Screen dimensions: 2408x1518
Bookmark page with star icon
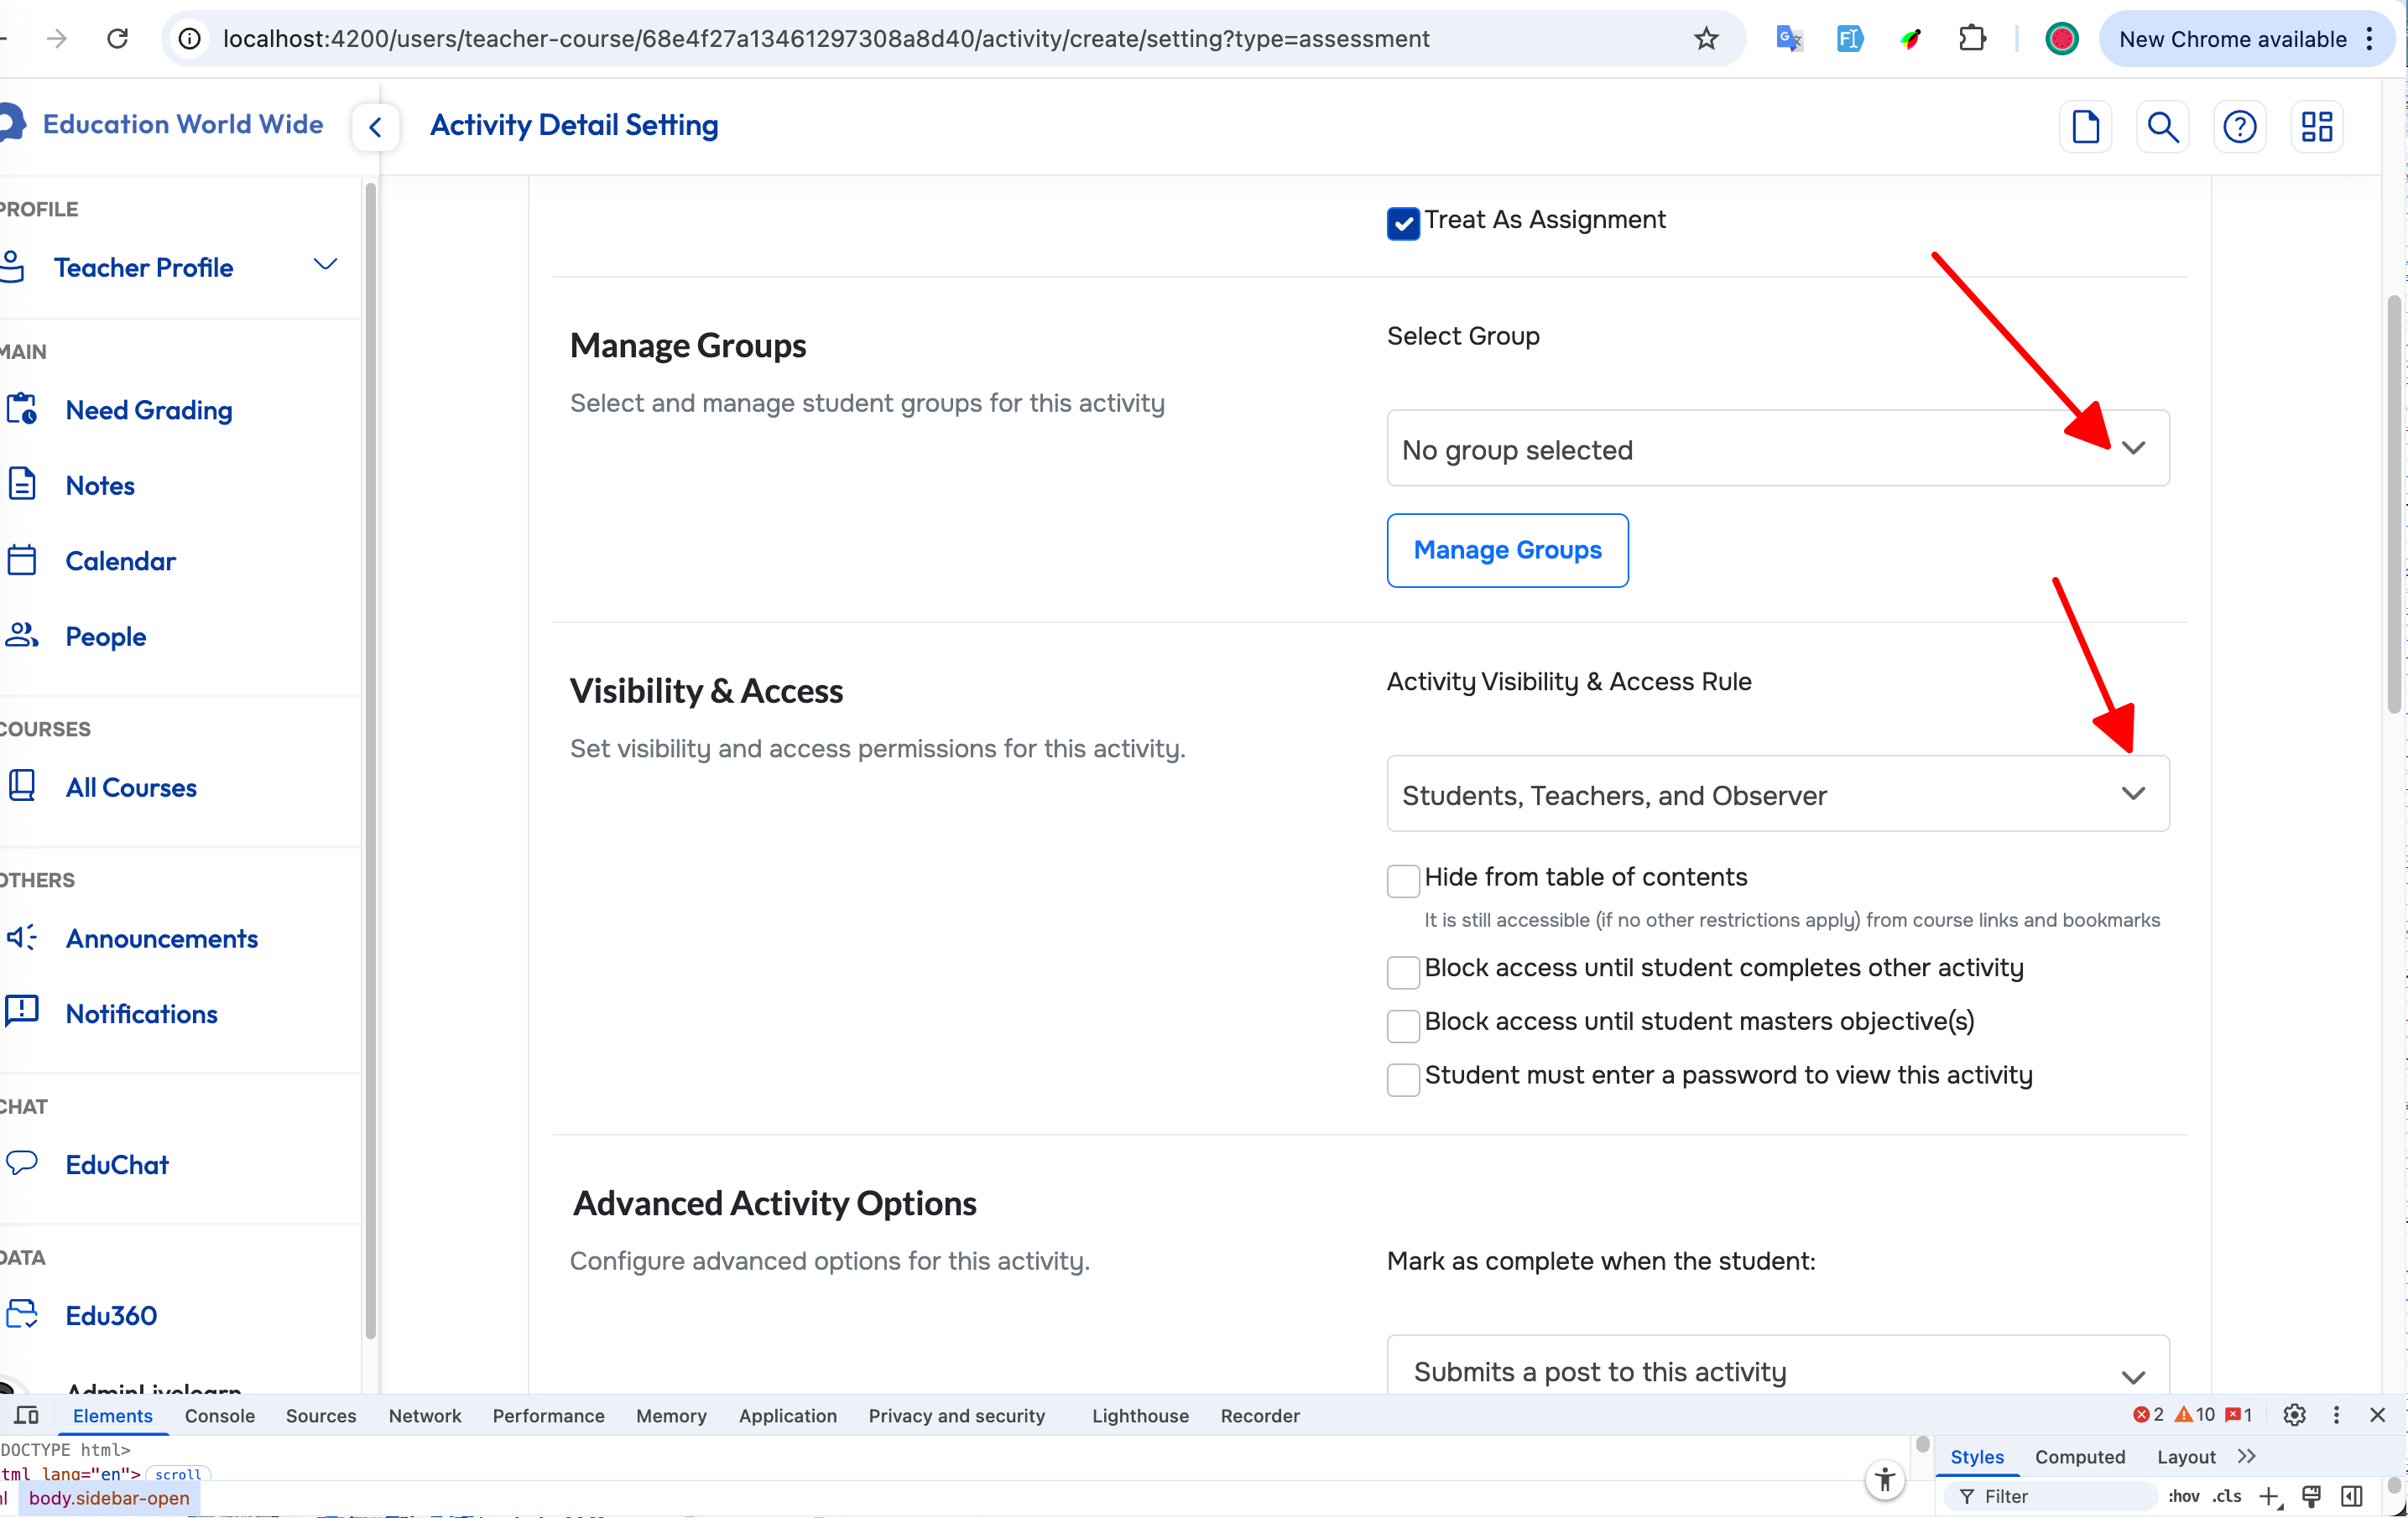tap(1706, 39)
